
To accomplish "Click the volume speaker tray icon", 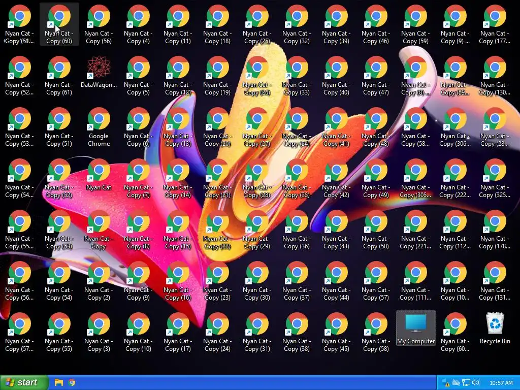I will click(x=476, y=383).
